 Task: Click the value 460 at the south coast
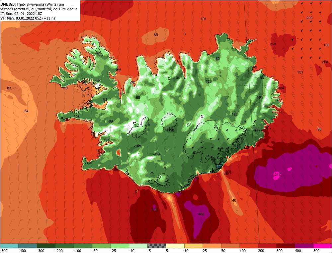179,193
